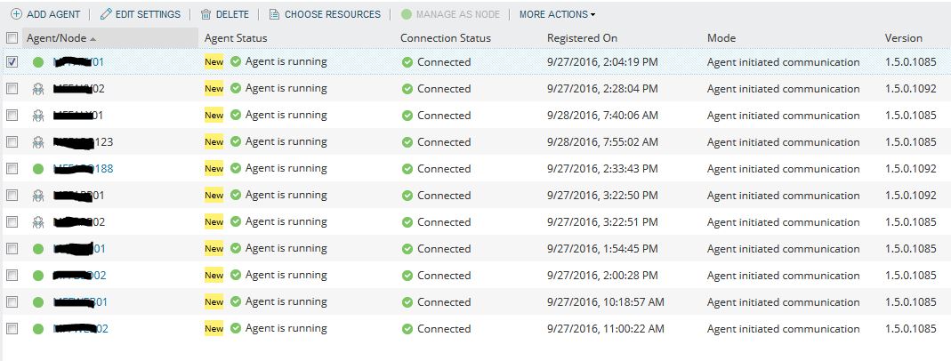The width and height of the screenshot is (951, 361).
Task: Check the checkbox for the 1:54:45 PM agent
Action: 12,248
